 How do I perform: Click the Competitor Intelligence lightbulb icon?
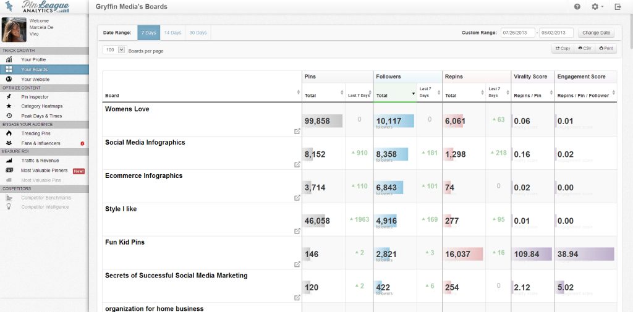pos(9,207)
